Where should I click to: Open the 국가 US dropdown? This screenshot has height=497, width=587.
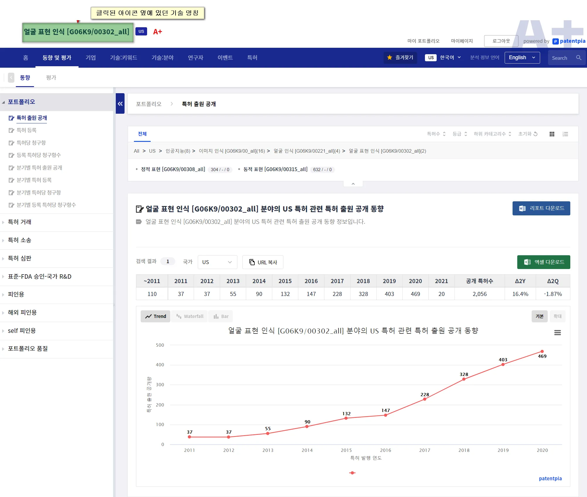(x=217, y=262)
